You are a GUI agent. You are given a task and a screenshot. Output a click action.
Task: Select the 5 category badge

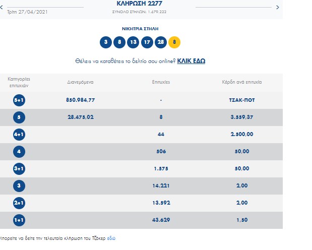point(20,117)
